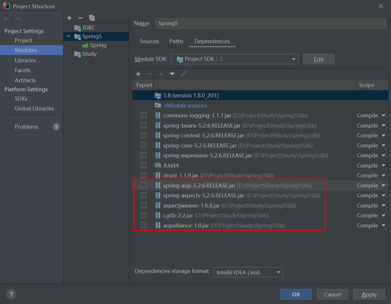Viewport: 391px width, 304px height.
Task: Click the Apply button
Action: [369, 294]
